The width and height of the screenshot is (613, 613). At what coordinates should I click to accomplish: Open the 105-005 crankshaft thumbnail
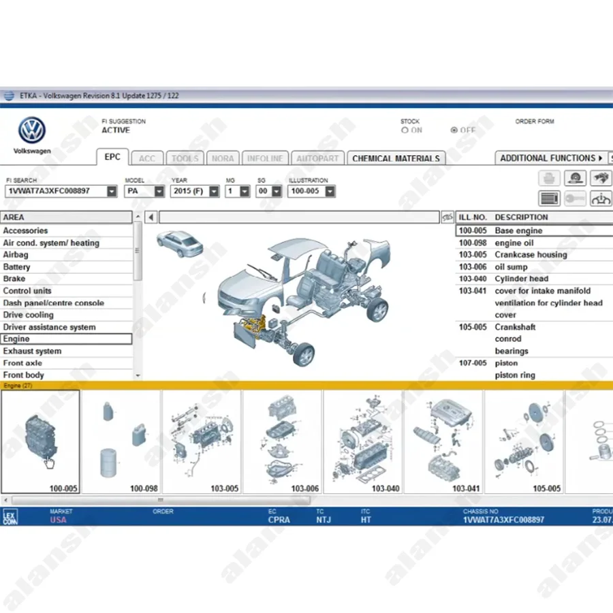524,442
